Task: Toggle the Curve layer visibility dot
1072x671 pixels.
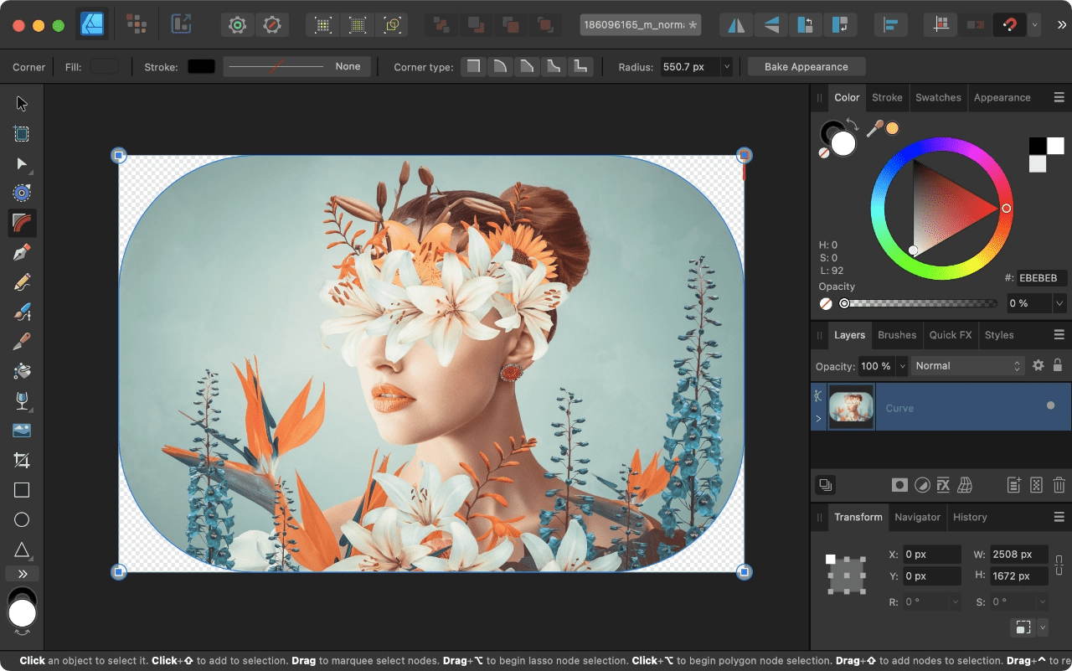Action: [x=1050, y=405]
